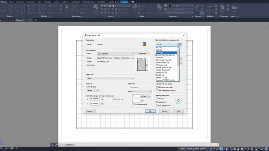This screenshot has width=269, height=151.
Task: Click the X plot offset input field
Action: 95,99
